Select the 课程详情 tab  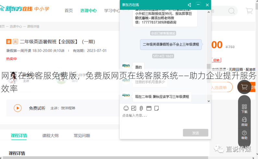pos(19,136)
